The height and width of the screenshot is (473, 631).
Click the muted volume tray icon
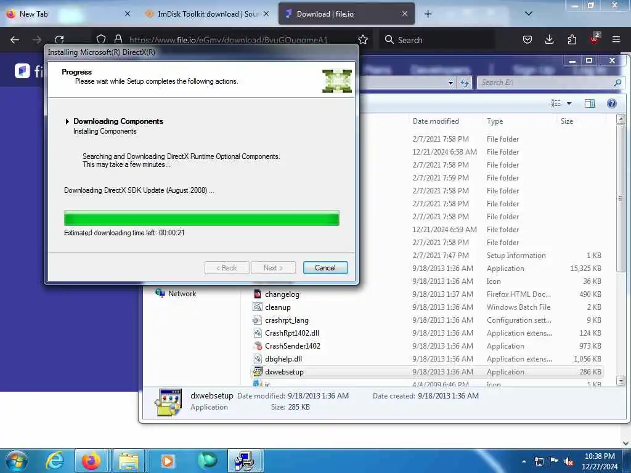pyautogui.click(x=569, y=462)
